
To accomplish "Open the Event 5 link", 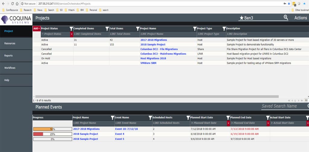I will coord(119,139).
